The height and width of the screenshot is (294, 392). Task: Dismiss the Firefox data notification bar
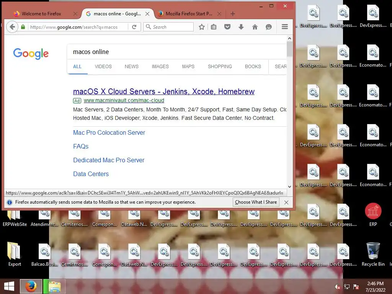coord(286,202)
